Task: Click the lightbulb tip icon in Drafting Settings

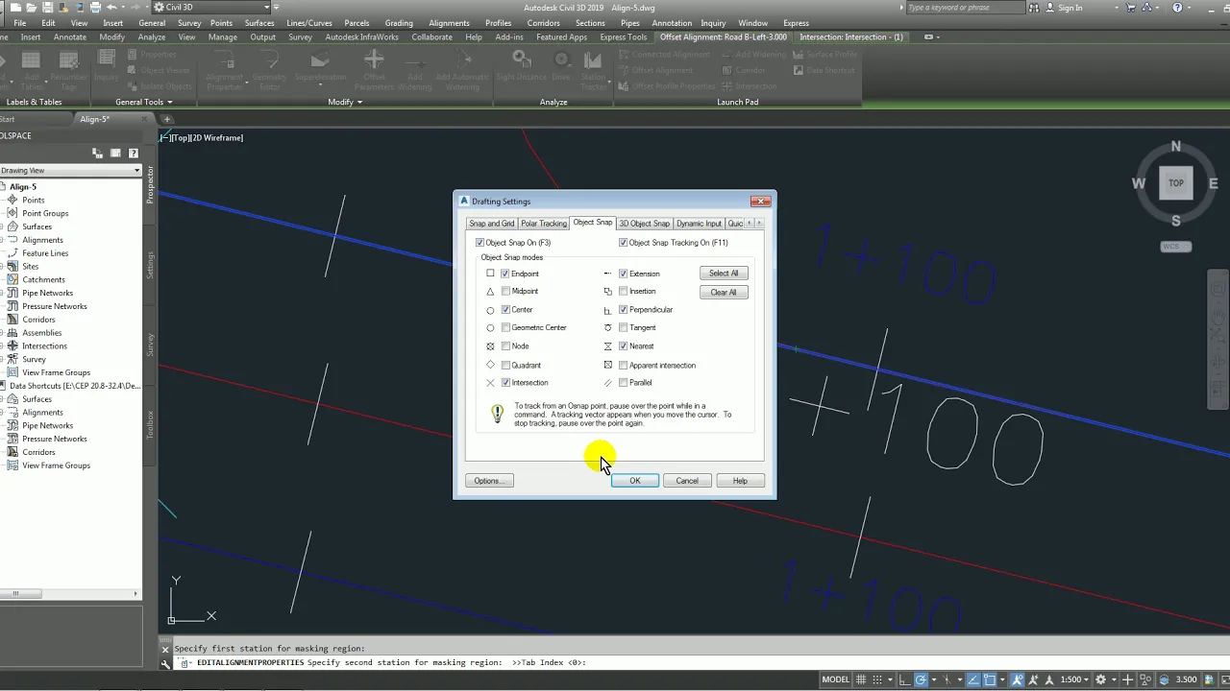Action: tap(497, 414)
